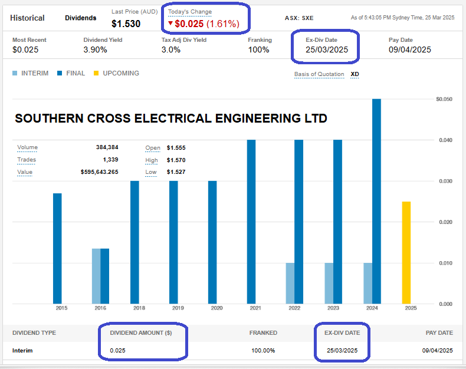
Task: Click the Trades label in stats
Action: [x=27, y=160]
